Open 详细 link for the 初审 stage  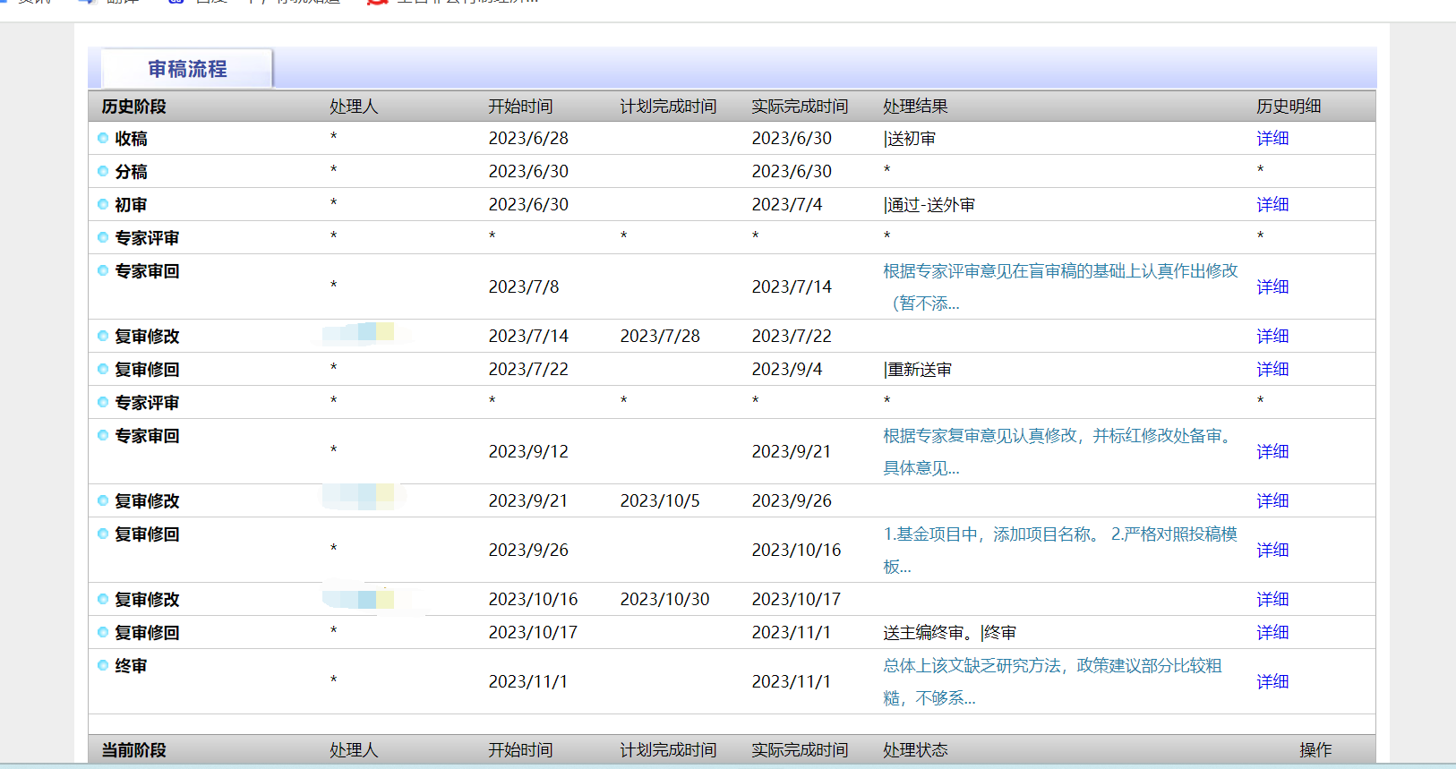1272,204
